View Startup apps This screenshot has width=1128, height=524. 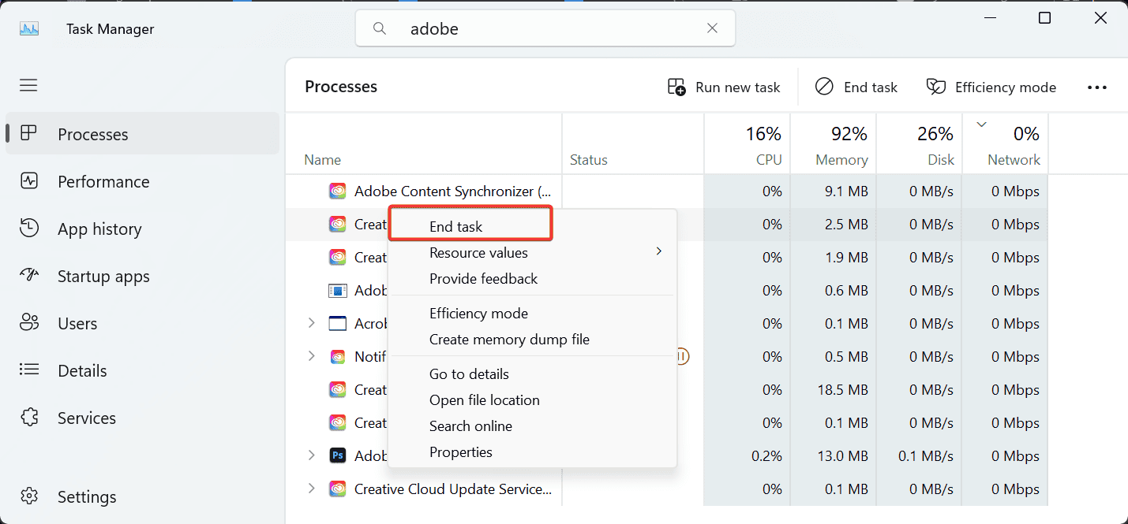(x=103, y=276)
